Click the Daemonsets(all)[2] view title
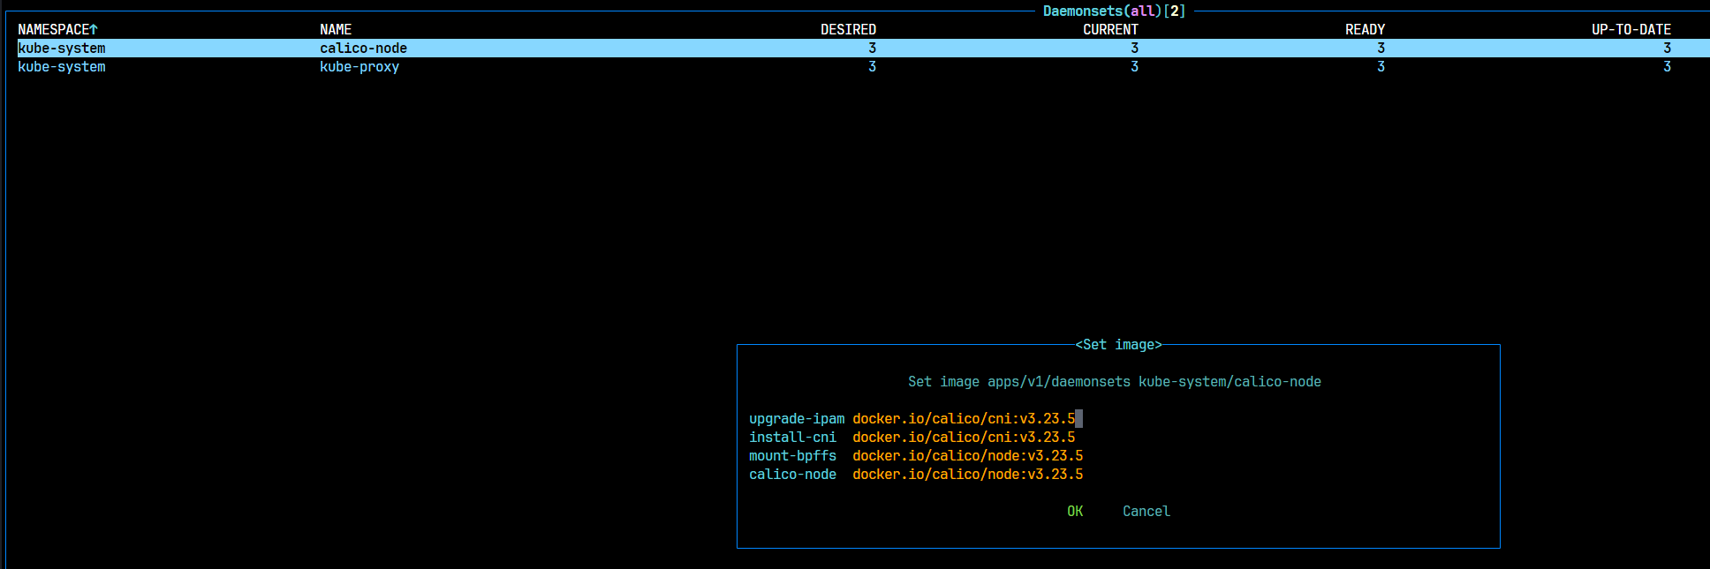1710x569 pixels. click(x=1115, y=11)
